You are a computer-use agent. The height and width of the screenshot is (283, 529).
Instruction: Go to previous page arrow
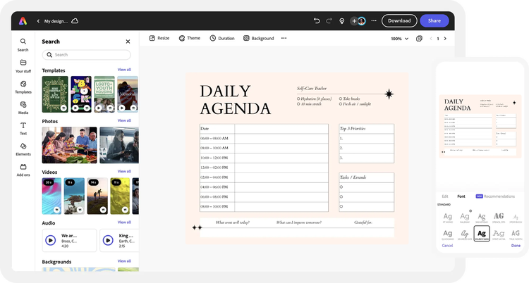(x=431, y=39)
